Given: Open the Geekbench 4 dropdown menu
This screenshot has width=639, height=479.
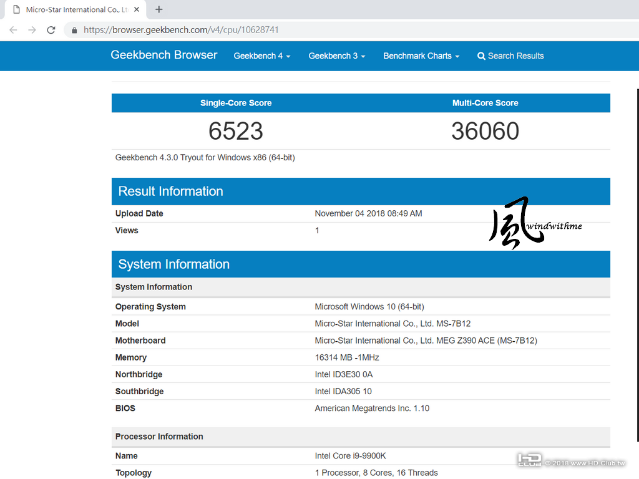Looking at the screenshot, I should 262,56.
